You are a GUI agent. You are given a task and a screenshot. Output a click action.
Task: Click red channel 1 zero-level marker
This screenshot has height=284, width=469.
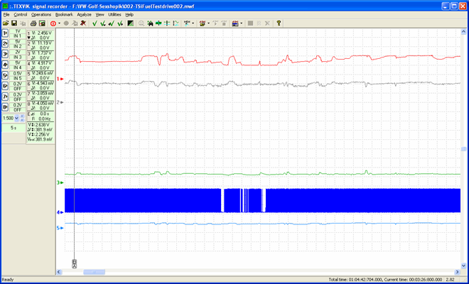tap(60, 79)
